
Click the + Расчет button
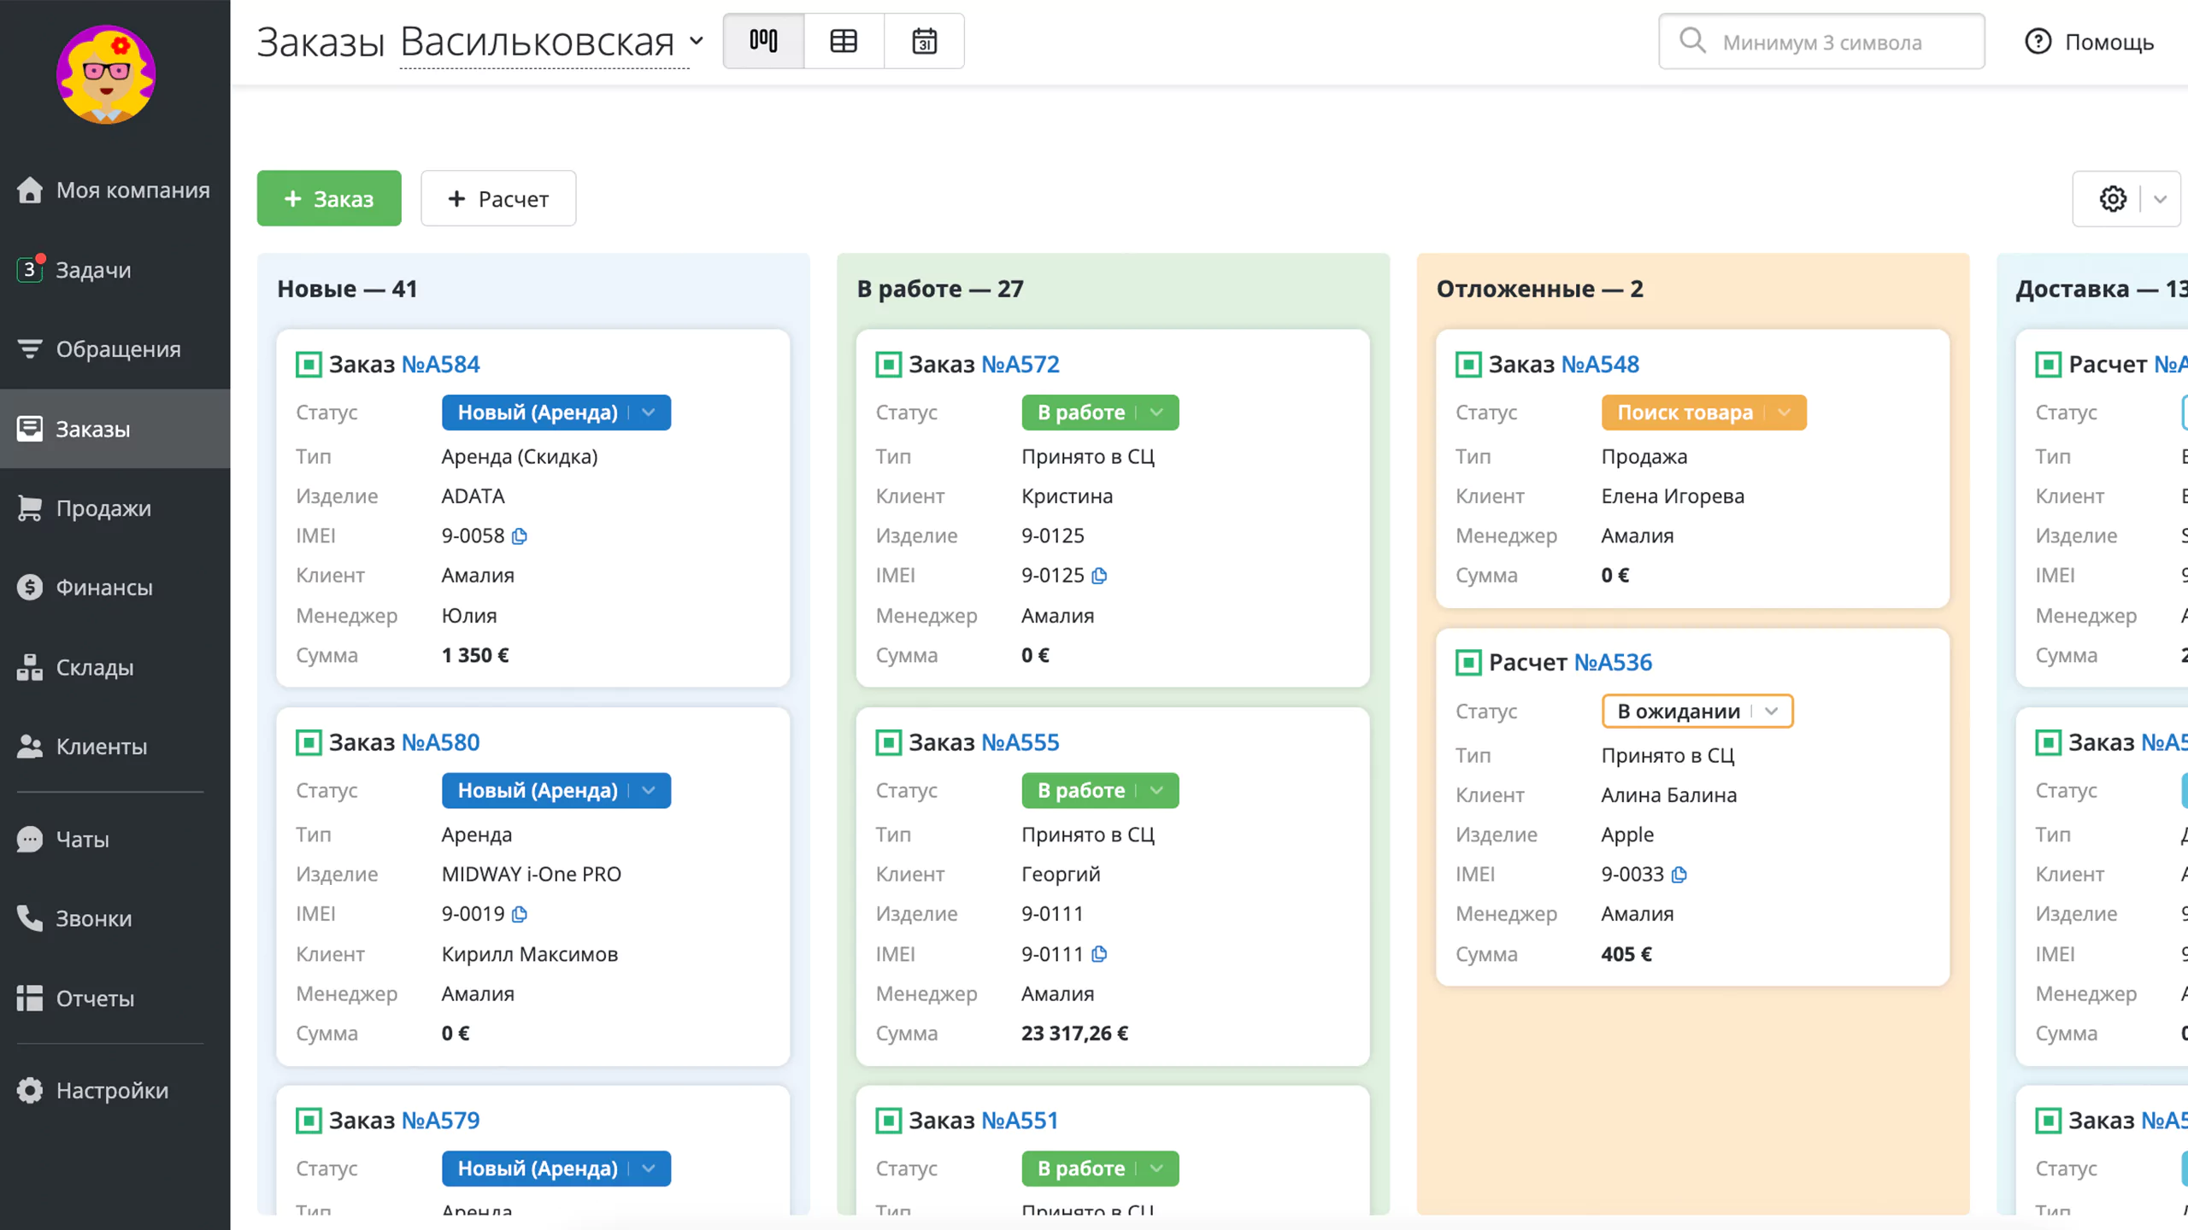(498, 198)
